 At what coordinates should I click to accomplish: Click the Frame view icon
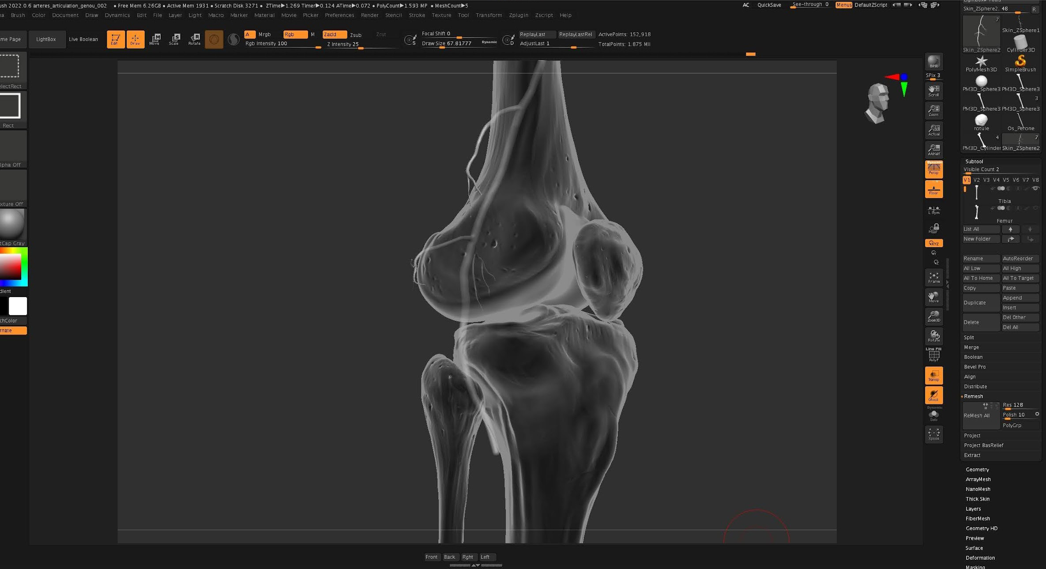click(x=933, y=278)
